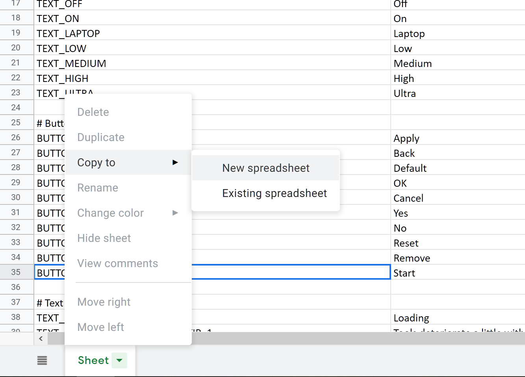Select row 35 header
The width and height of the screenshot is (525, 377).
(x=16, y=272)
